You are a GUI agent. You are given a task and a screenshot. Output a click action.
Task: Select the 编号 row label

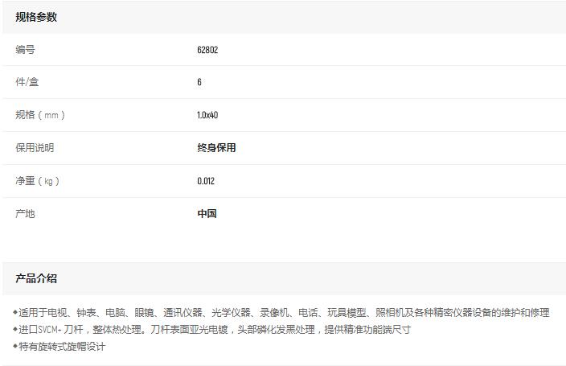pos(26,50)
